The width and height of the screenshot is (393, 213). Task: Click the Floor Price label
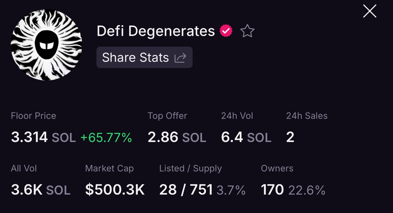[33, 116]
